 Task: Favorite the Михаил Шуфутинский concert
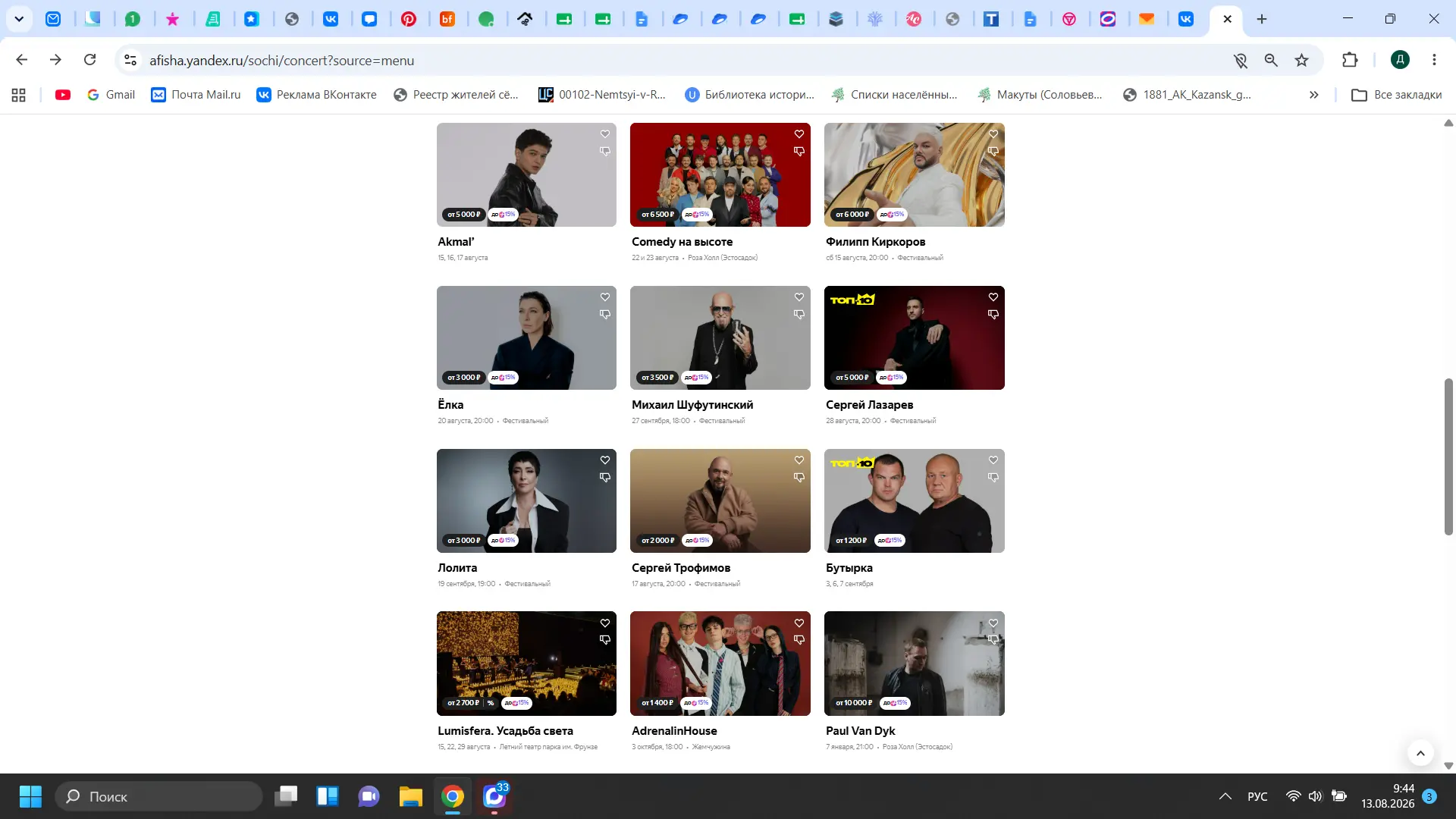[799, 297]
